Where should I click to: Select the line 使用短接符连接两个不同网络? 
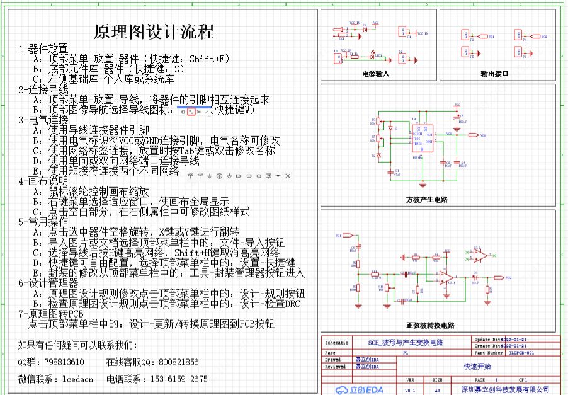(x=106, y=171)
